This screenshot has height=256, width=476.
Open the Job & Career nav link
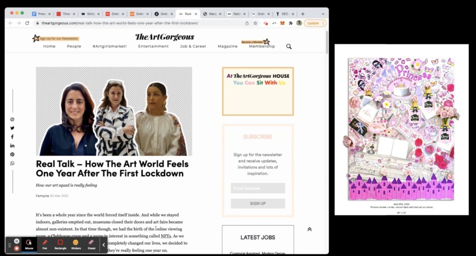click(x=193, y=46)
